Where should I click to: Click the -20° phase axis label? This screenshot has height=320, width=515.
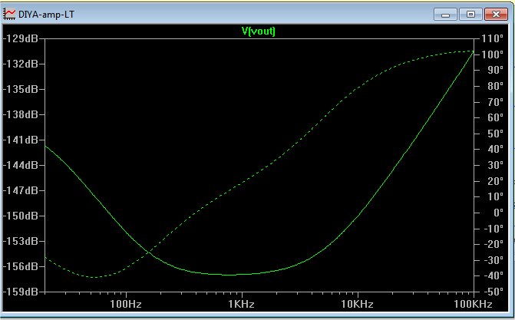click(494, 244)
